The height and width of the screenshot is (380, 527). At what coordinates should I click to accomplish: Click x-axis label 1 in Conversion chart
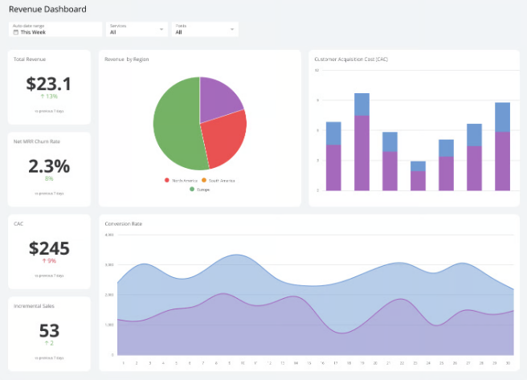[x=124, y=363]
